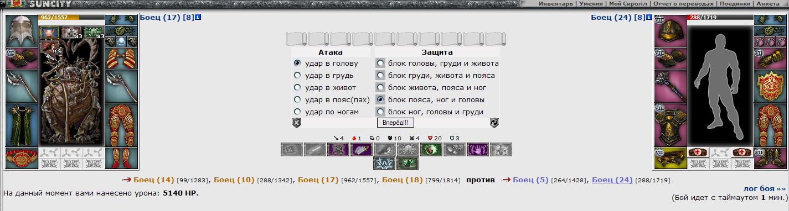
Task: Open the Мой Скролл menu
Action: click(x=628, y=4)
